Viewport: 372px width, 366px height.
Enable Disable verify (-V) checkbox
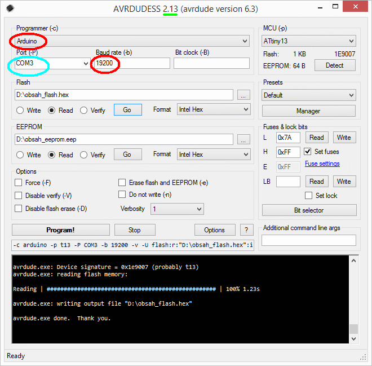coord(19,196)
